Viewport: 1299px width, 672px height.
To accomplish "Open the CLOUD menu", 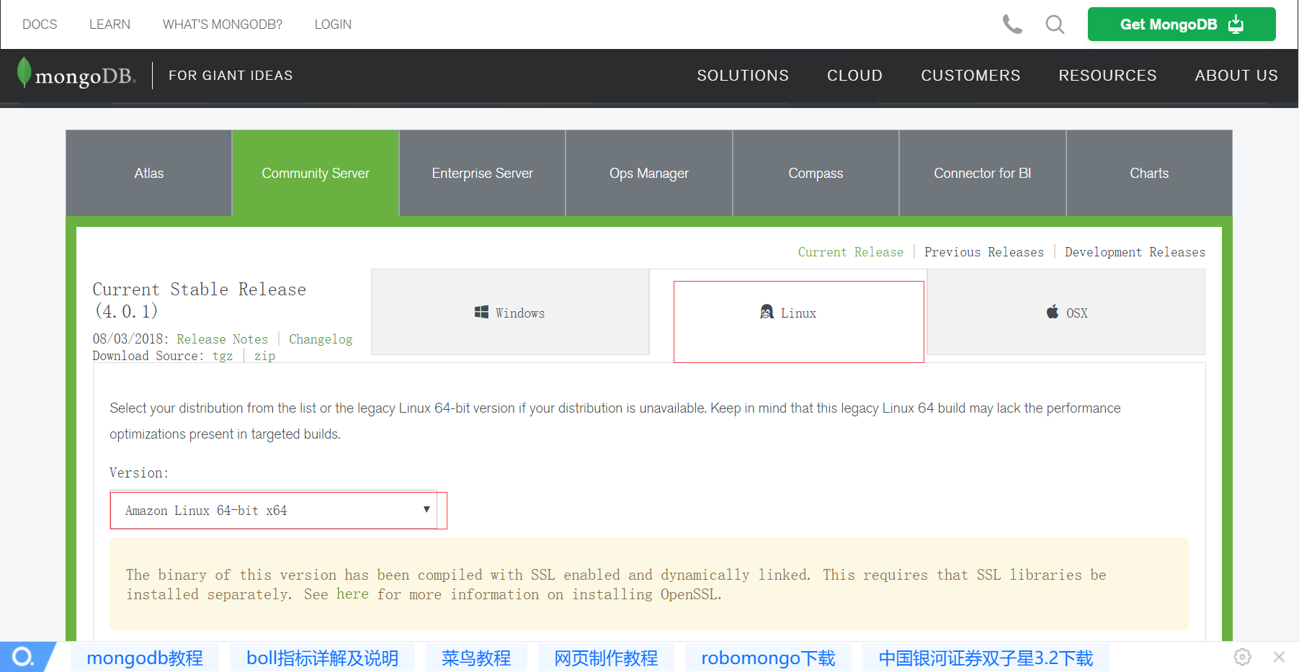I will point(854,76).
